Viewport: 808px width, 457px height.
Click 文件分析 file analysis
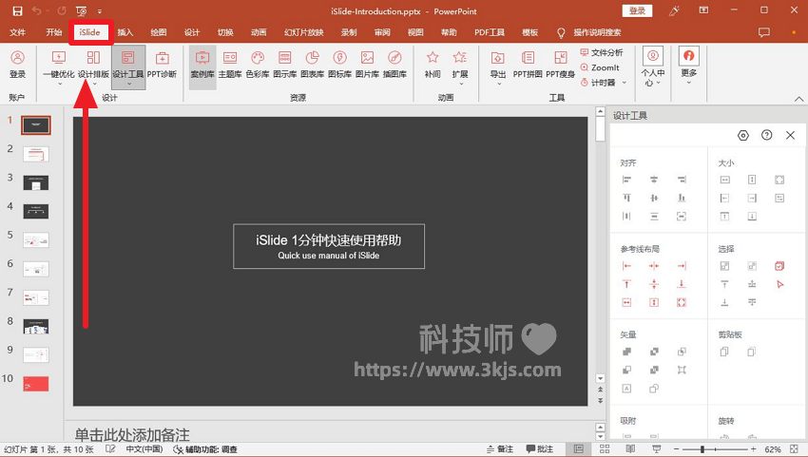[x=602, y=52]
